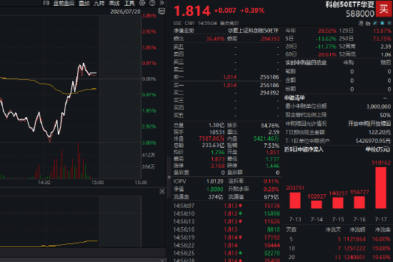Image resolution: width=393 pixels, height=262 pixels.
Task: Open the F9 deep information item
Action: pyautogui.click(x=46, y=3)
